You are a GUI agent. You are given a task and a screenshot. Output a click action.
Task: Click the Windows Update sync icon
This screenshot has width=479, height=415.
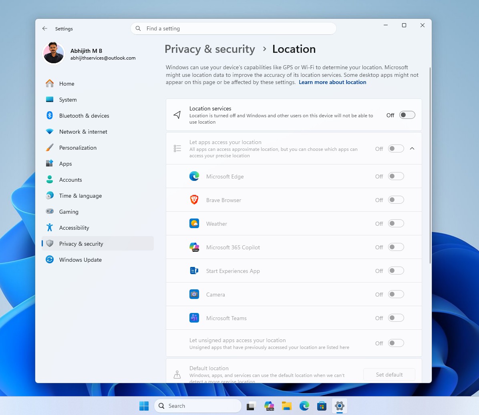pyautogui.click(x=50, y=259)
